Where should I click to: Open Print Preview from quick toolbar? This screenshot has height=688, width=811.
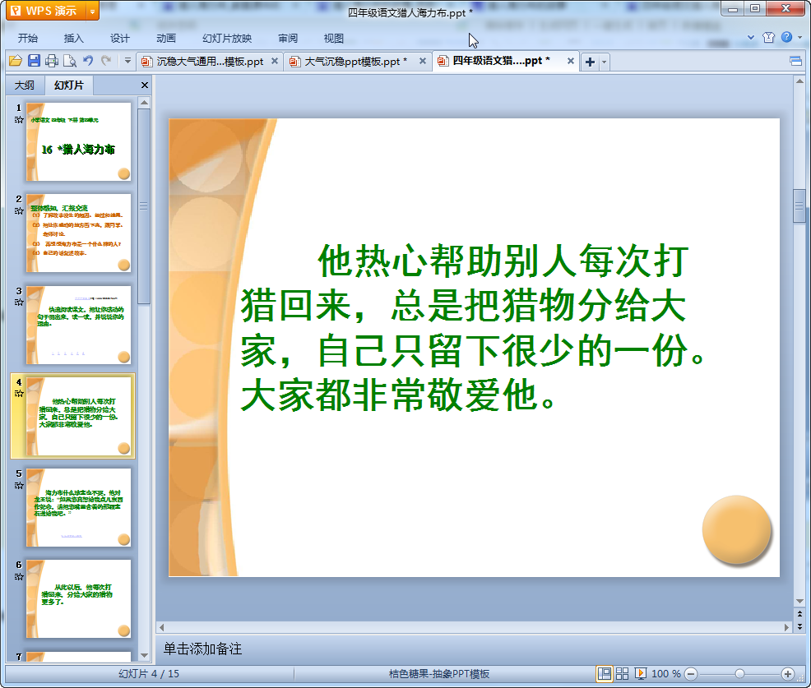[x=69, y=61]
